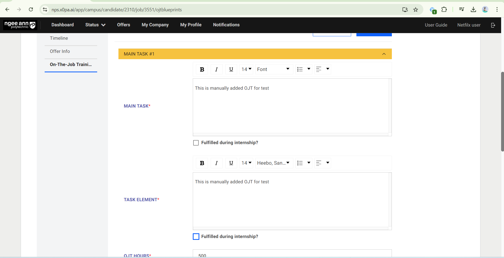
Task: Apply Underline in Task Element editor toolbar
Action: pyautogui.click(x=231, y=163)
